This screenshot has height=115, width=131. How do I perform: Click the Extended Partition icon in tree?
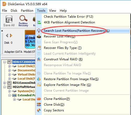pos(14,95)
